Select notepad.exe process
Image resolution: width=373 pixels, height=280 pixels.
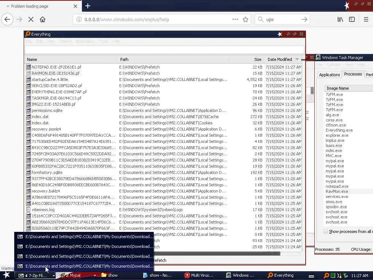(337, 186)
